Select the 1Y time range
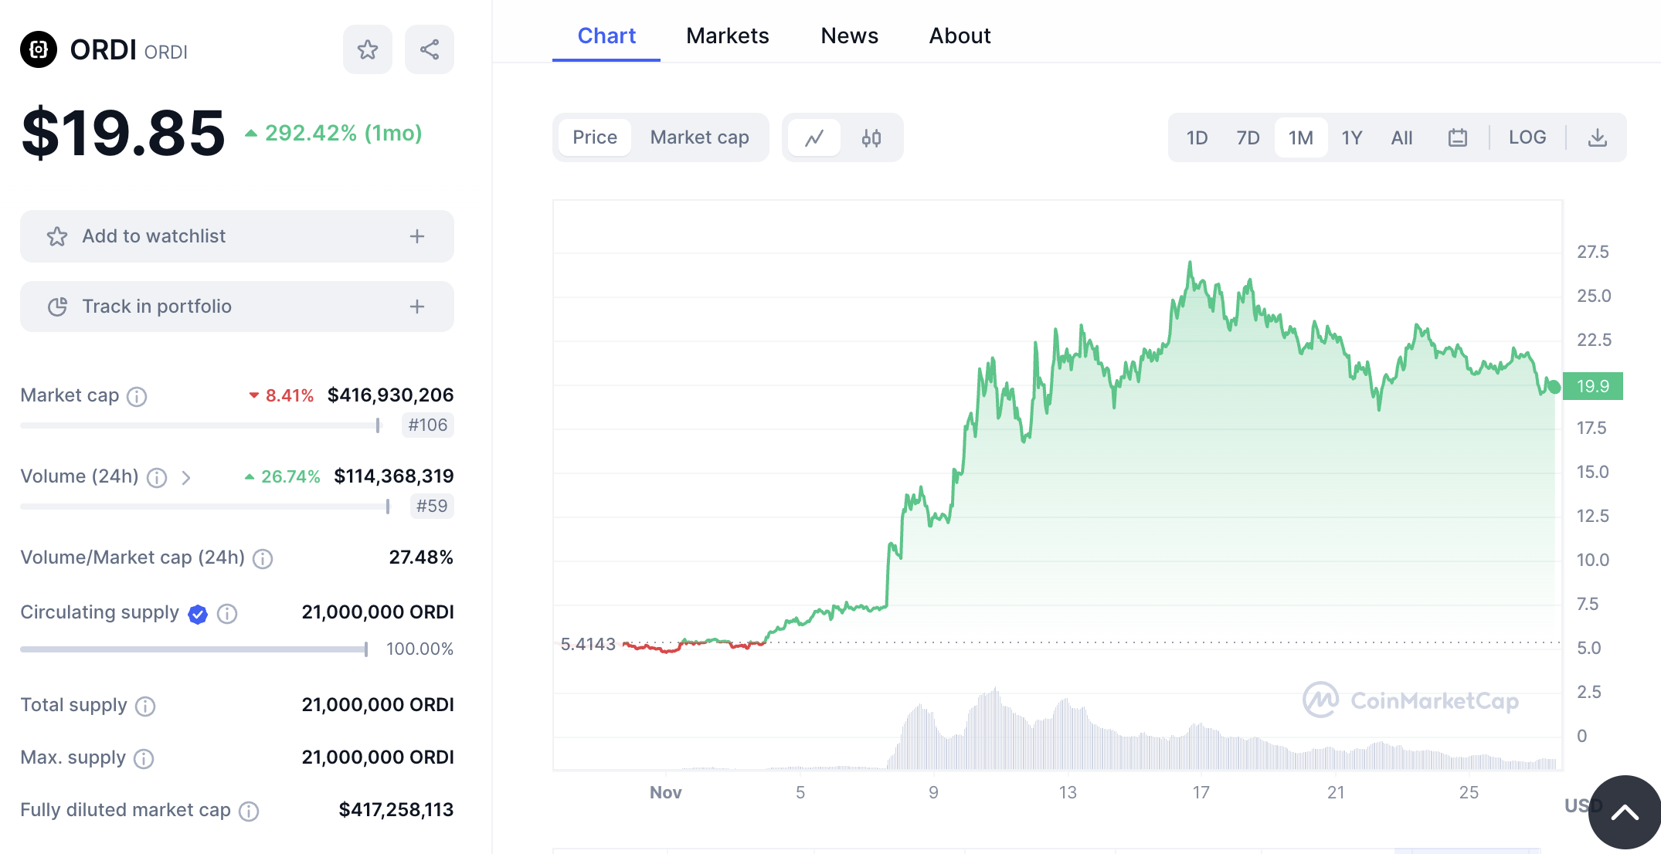This screenshot has width=1661, height=854. [x=1351, y=138]
